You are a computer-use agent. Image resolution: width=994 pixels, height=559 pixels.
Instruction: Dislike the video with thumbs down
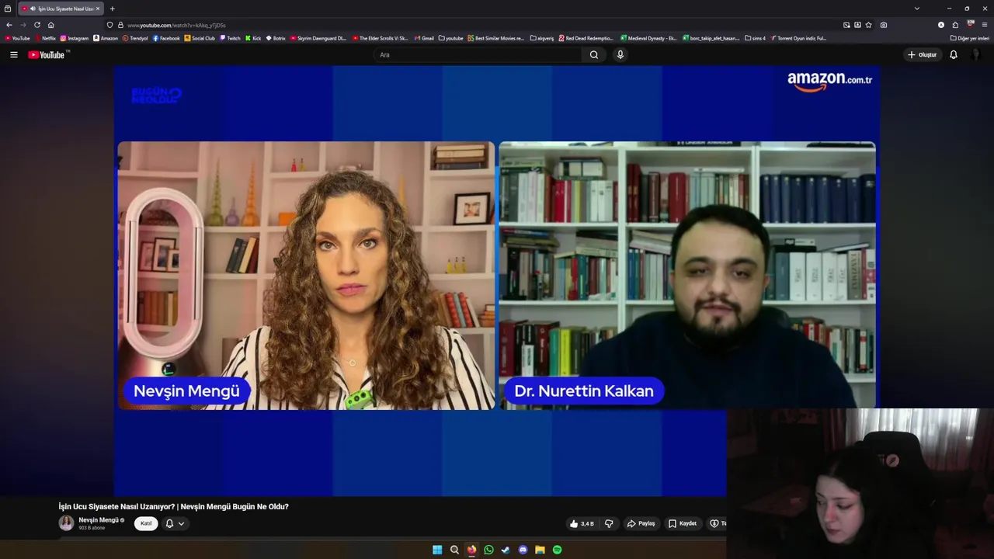coord(609,523)
